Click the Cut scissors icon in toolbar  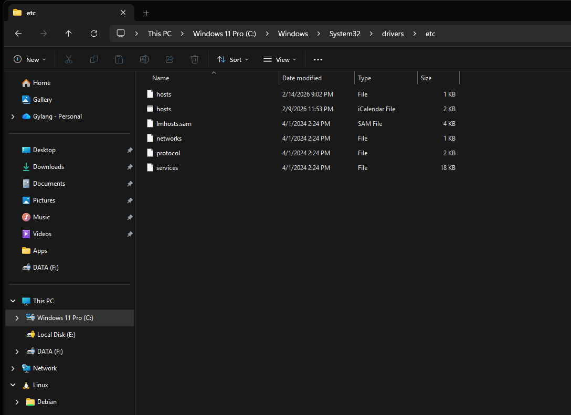(x=69, y=60)
